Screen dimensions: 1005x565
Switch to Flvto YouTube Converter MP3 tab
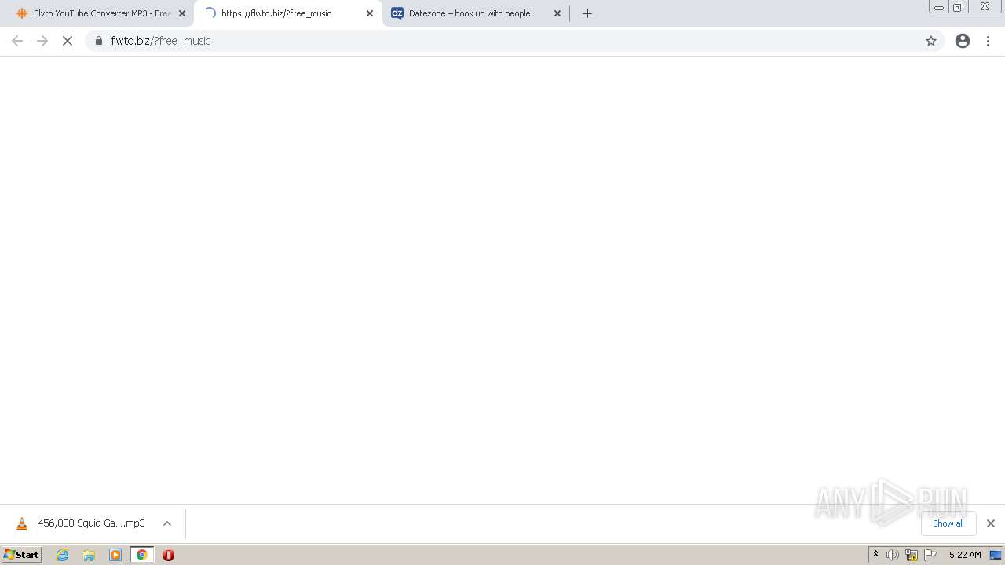coord(100,13)
